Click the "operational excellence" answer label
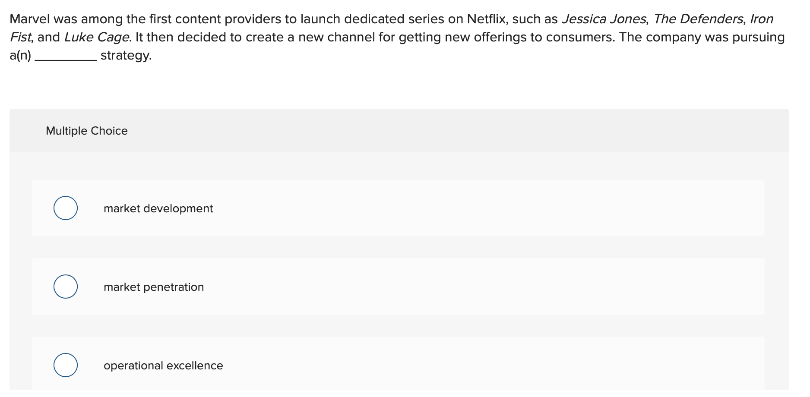Viewport: 810px width, 397px height. tap(163, 365)
